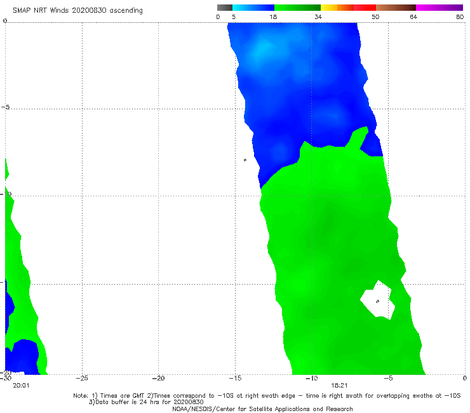
Task: Click the '50' color bar scale label
Action: click(x=375, y=17)
